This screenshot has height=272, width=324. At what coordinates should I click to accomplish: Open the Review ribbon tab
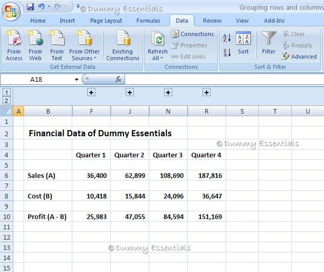(x=212, y=21)
